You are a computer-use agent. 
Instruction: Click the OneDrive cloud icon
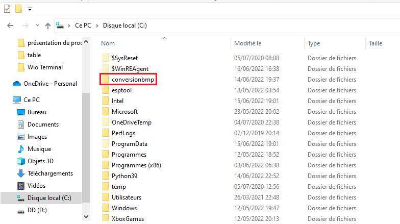[x=17, y=84]
